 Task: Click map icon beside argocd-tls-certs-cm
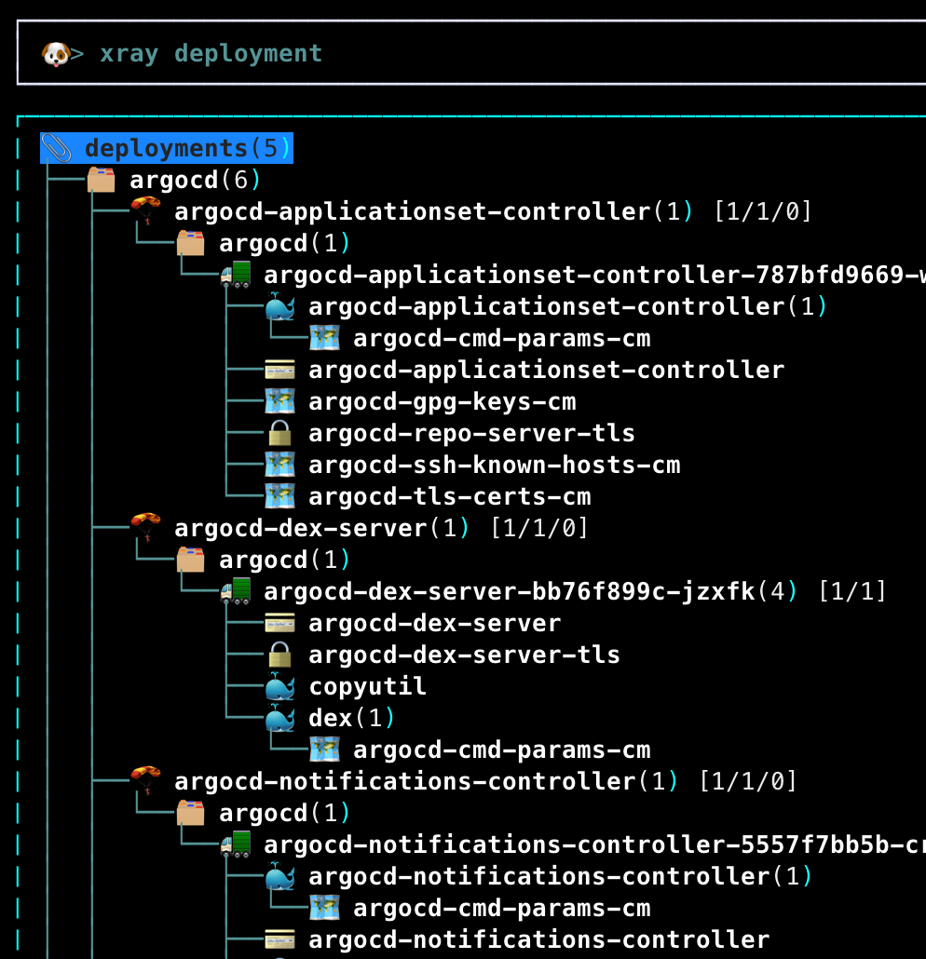(x=279, y=496)
